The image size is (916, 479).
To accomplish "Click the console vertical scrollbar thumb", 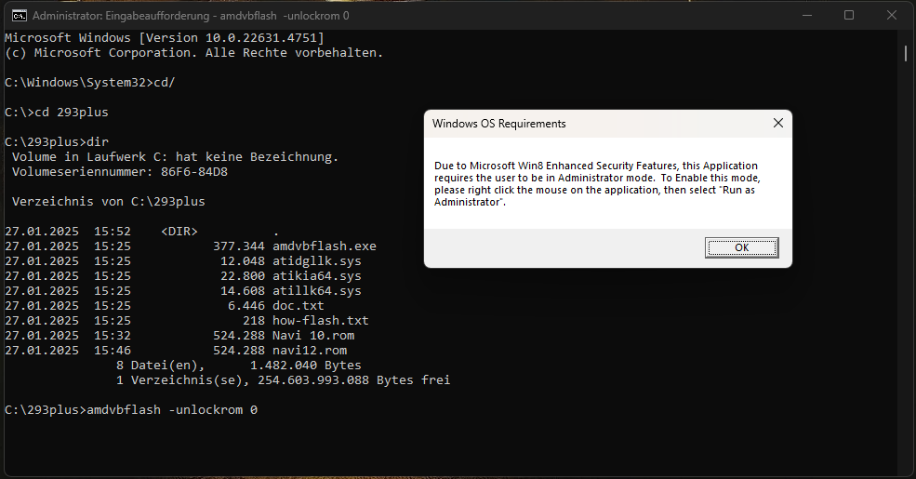I will click(x=906, y=54).
